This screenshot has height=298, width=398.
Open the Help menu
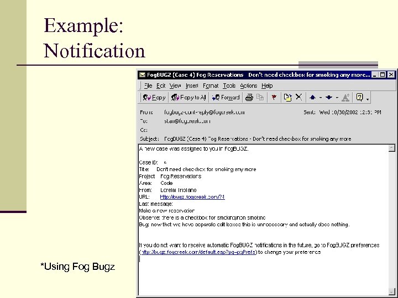[x=267, y=86]
